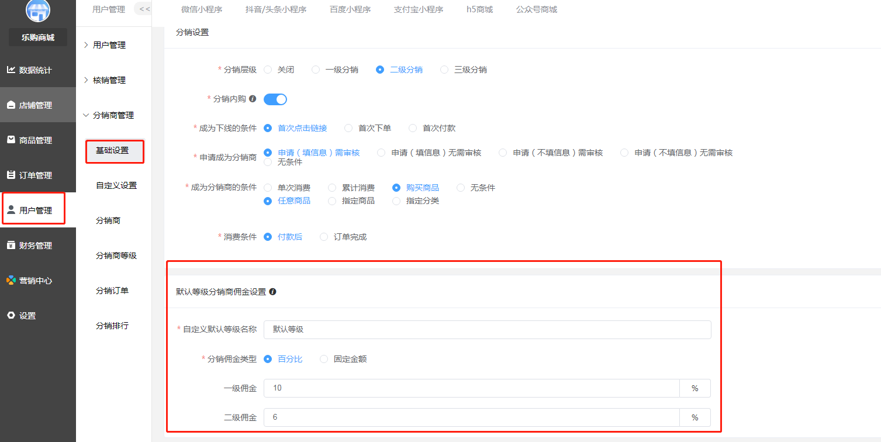Switch to 抖音/头条小程序 tab
The height and width of the screenshot is (442, 881).
coord(276,9)
